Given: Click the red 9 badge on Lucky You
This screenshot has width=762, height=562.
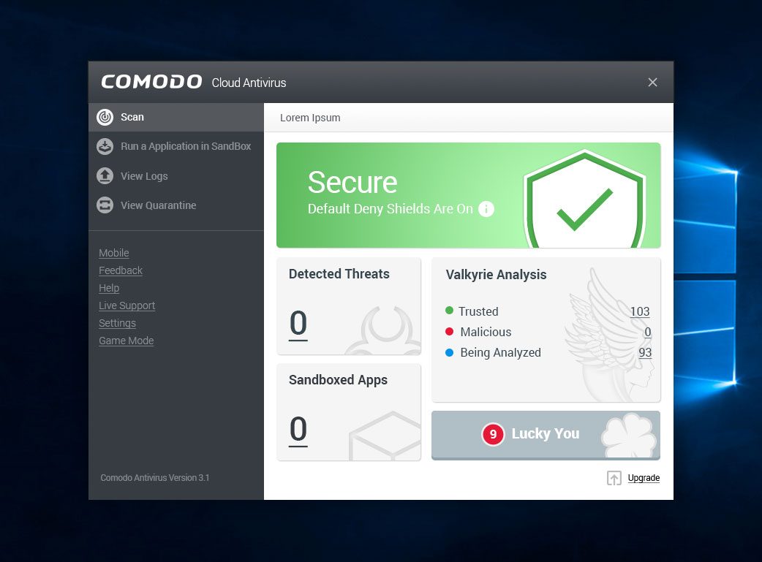Looking at the screenshot, I should pyautogui.click(x=493, y=434).
